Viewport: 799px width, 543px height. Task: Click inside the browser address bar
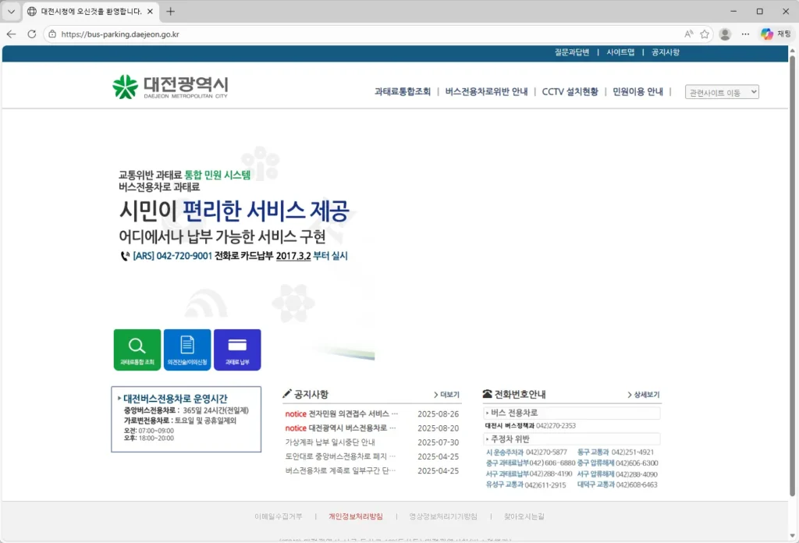[x=312, y=34]
